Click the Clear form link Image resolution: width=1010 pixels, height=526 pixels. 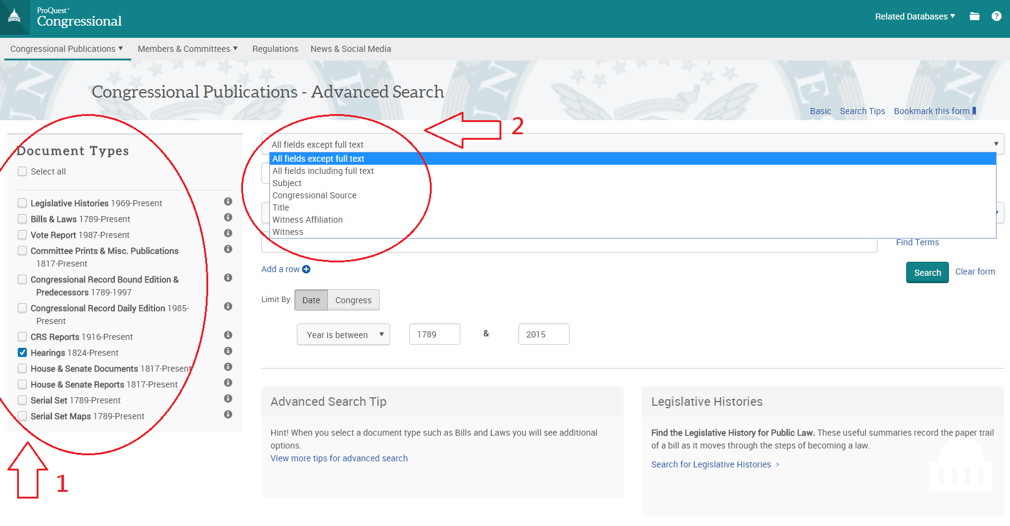tap(975, 272)
